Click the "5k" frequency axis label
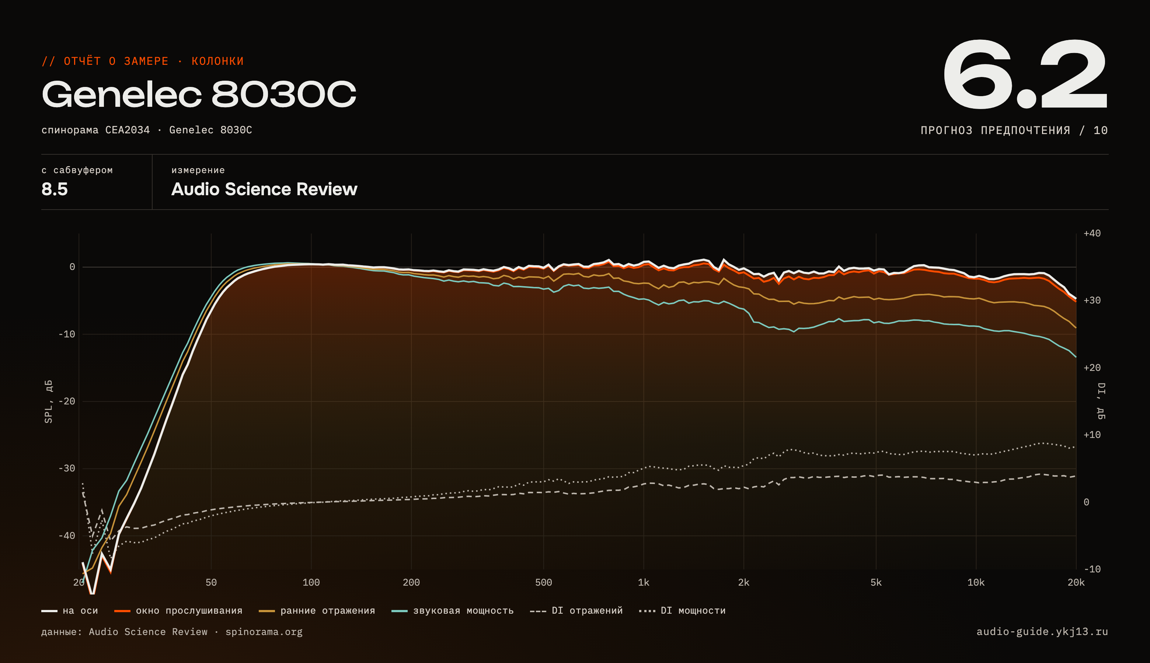 (x=876, y=582)
